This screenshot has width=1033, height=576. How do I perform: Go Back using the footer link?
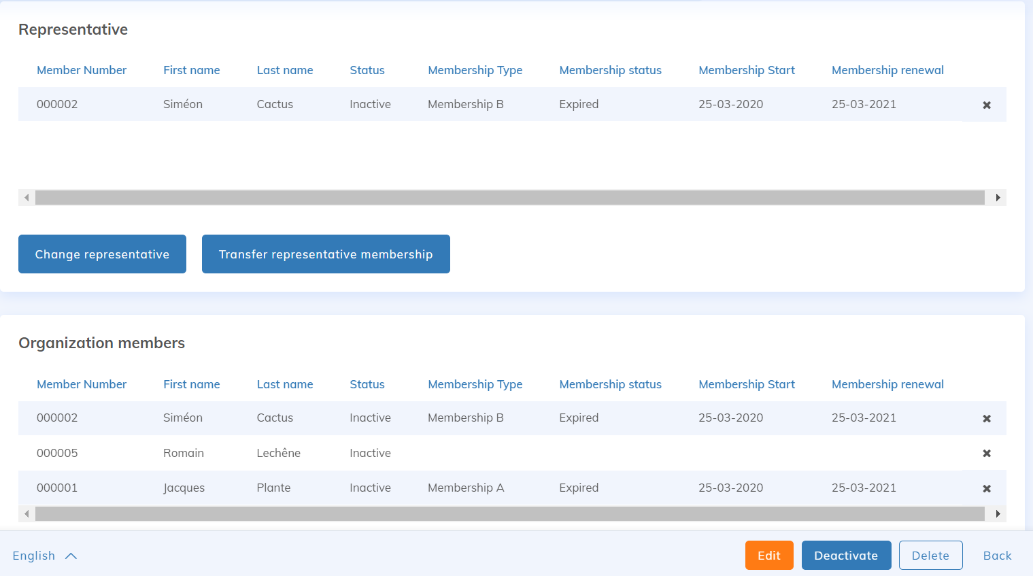pos(997,556)
